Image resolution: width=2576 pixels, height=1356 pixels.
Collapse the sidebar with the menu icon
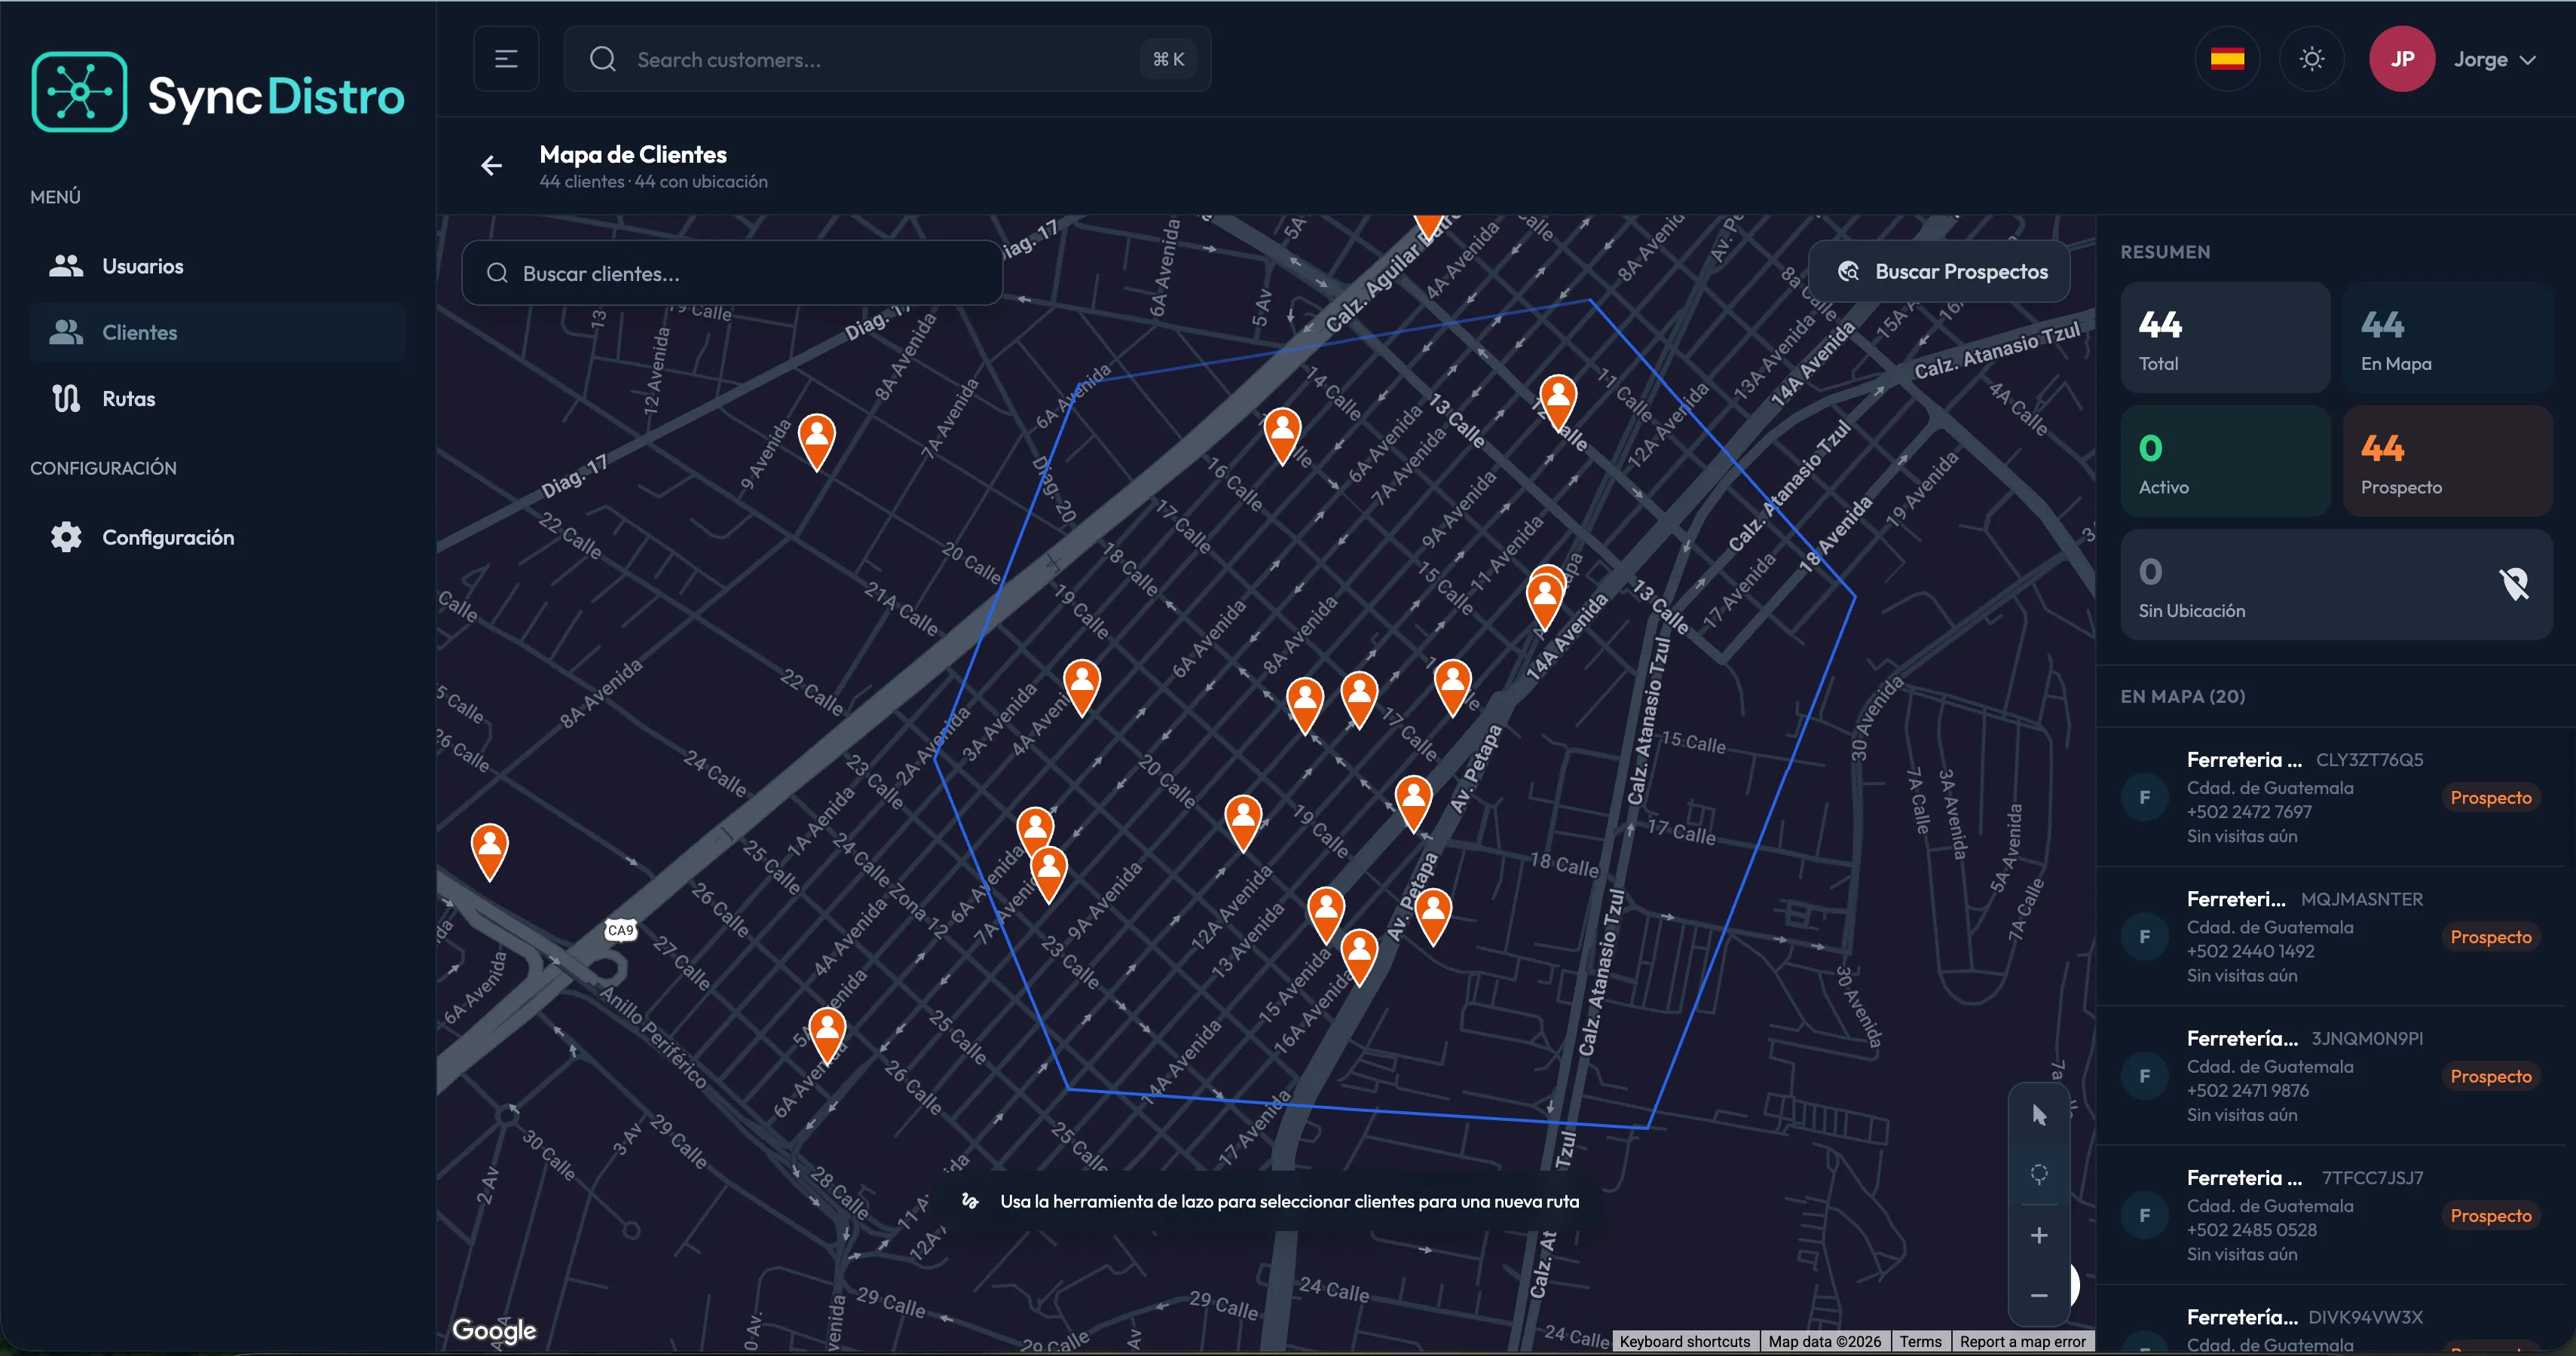(x=506, y=59)
